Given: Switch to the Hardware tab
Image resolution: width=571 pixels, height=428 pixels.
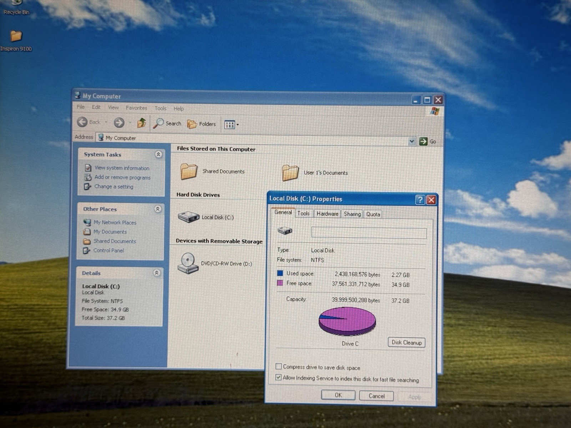Looking at the screenshot, I should 327,214.
